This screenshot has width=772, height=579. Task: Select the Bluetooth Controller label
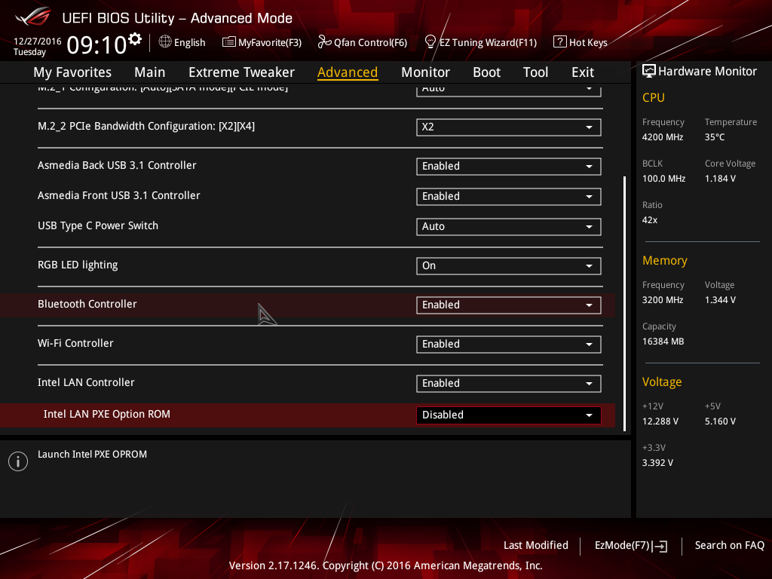[x=87, y=305]
